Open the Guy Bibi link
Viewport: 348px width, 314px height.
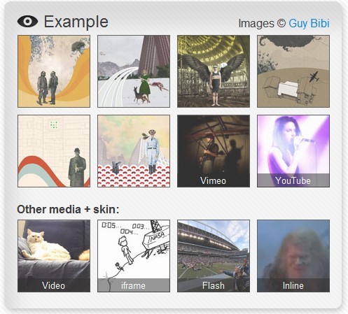(x=309, y=23)
